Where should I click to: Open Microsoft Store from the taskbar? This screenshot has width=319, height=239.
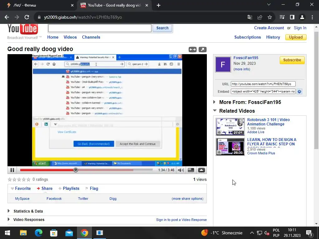pyautogui.click(x=54, y=233)
